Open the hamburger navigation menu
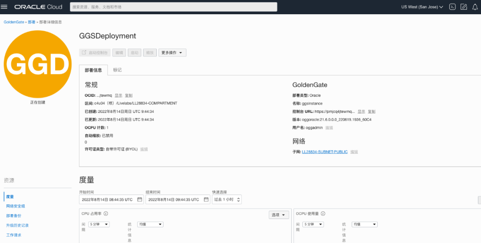 (4, 7)
